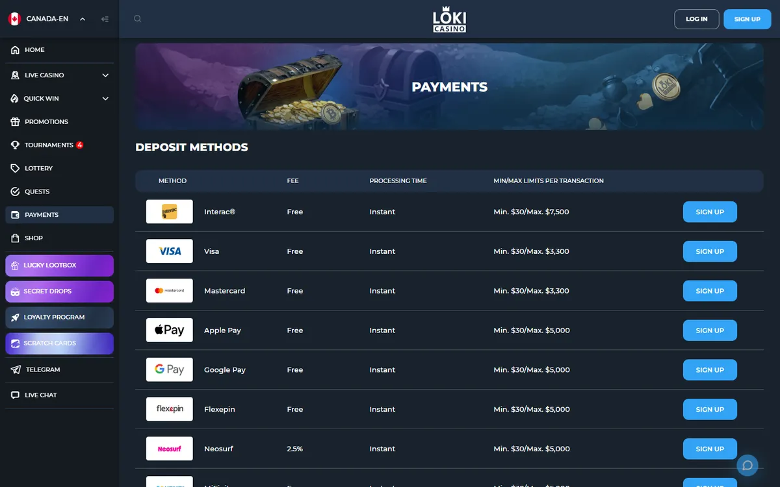Collapse the sidebar with the arrow icon

coord(105,19)
